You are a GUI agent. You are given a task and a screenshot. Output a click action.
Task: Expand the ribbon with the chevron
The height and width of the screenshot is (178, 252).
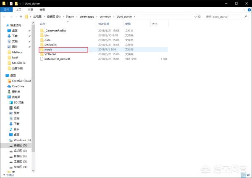244,9
